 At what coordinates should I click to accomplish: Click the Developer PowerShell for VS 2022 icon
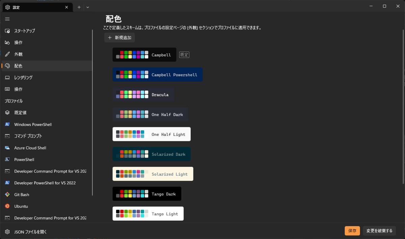(7, 183)
